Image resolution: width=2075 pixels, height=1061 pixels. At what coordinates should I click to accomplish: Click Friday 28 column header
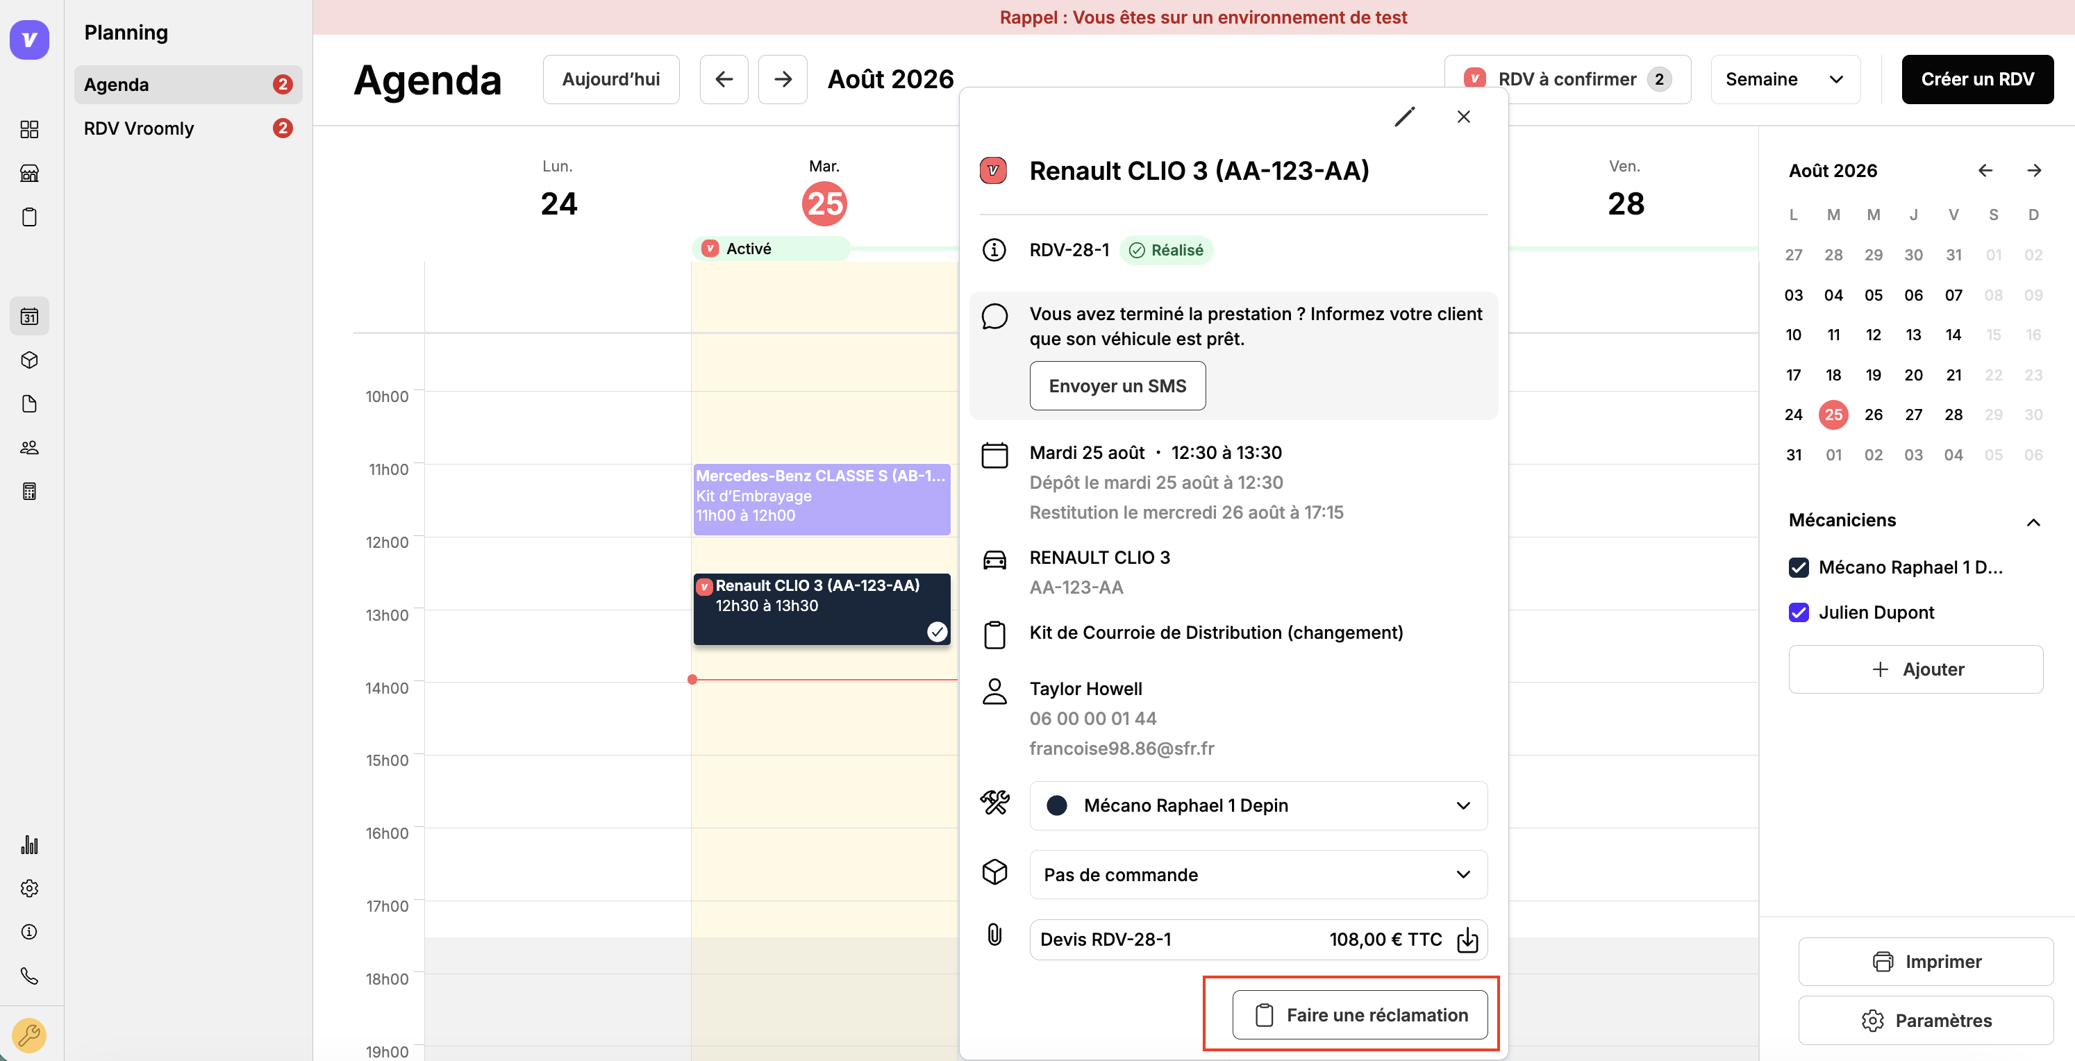[1626, 190]
